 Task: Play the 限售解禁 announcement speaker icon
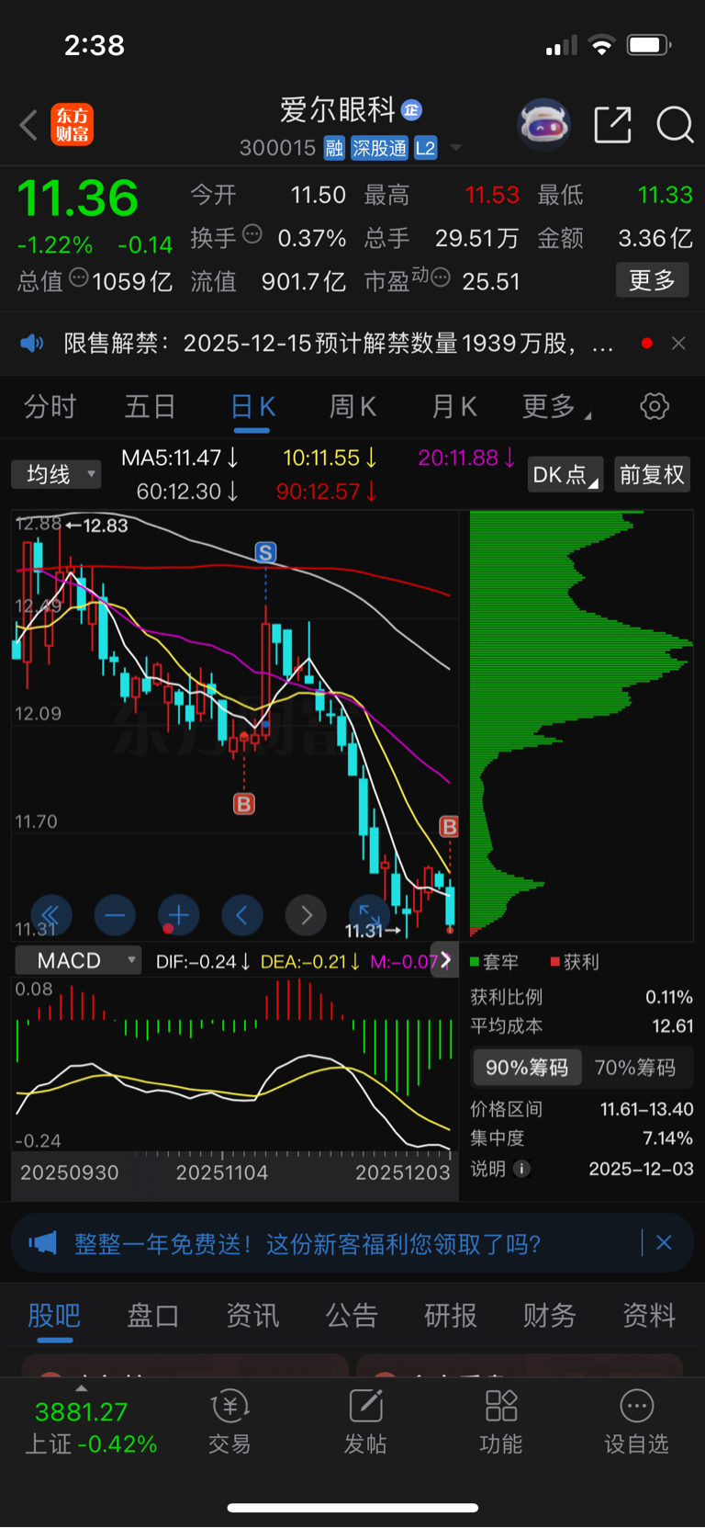tap(31, 344)
